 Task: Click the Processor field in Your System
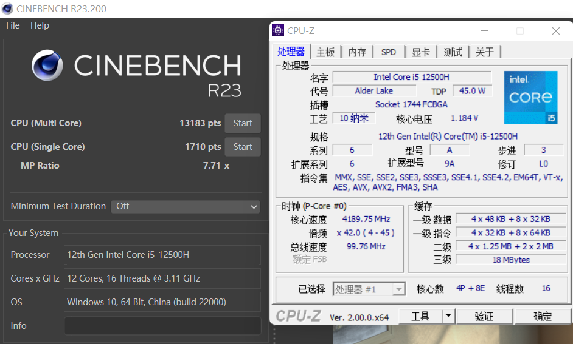(162, 255)
